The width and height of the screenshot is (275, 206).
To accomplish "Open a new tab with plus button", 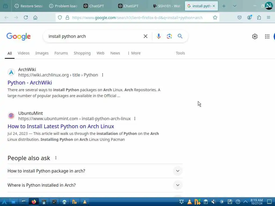I will (224, 6).
